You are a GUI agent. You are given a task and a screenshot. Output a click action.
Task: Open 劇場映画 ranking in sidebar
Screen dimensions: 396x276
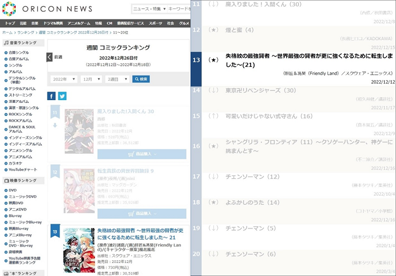[15, 252]
